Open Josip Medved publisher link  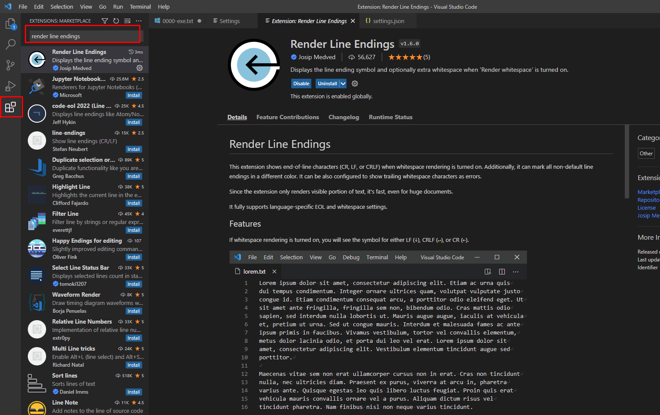tap(317, 57)
